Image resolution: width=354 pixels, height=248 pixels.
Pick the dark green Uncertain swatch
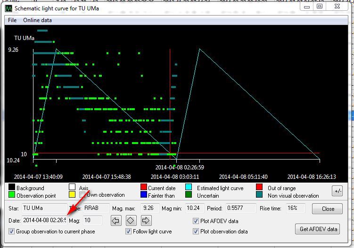[189, 194]
